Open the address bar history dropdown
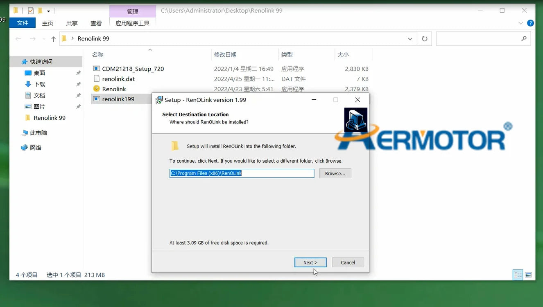The width and height of the screenshot is (543, 307). tap(410, 39)
